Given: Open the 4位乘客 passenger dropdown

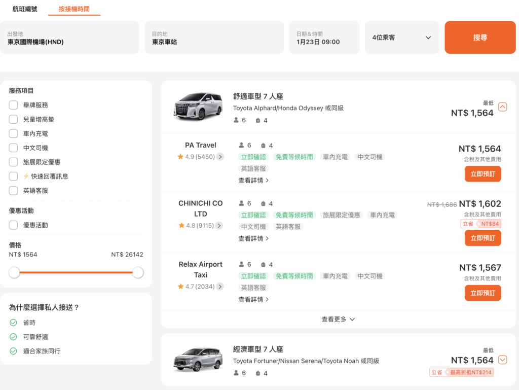Looking at the screenshot, I should point(401,37).
